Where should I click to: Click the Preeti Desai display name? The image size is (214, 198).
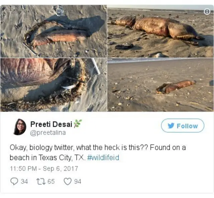(51, 124)
